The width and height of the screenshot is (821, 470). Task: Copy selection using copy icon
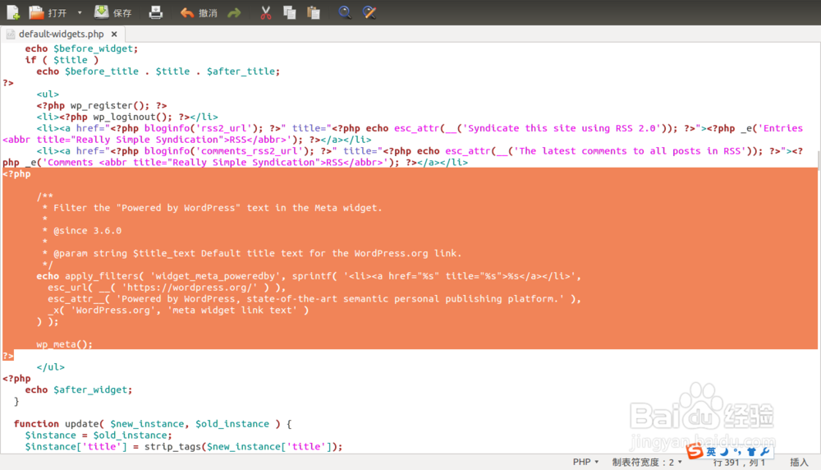click(290, 12)
